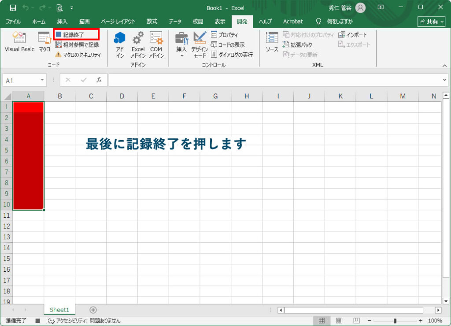Click inside the formula bar
451x326 pixels.
click(276, 80)
